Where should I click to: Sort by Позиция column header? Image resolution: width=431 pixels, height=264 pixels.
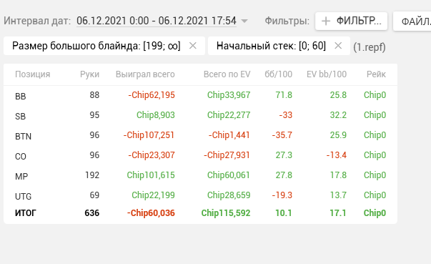(32, 74)
